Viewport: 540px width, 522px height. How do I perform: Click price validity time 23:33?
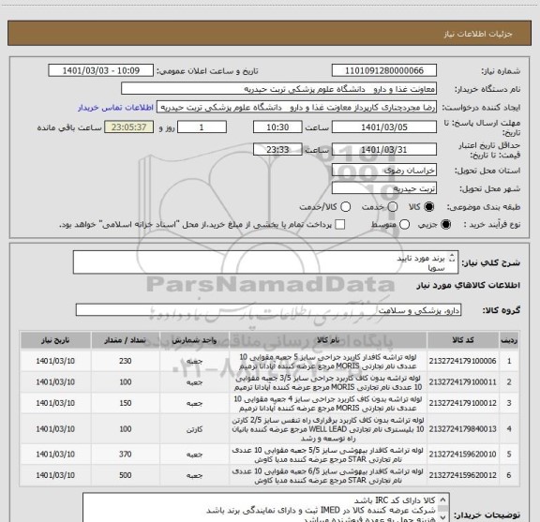tap(277, 149)
